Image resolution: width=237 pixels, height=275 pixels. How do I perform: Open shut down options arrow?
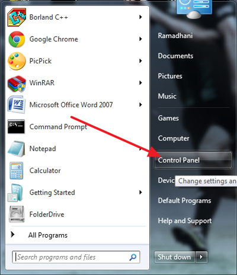(x=201, y=257)
